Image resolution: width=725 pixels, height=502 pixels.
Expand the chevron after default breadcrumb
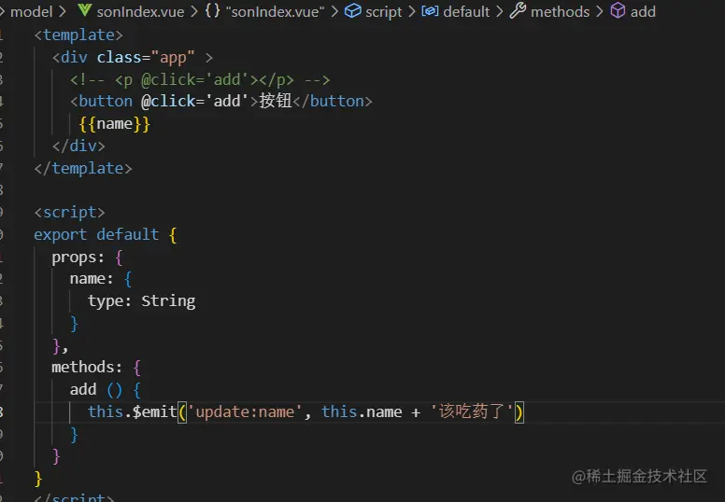pyautogui.click(x=499, y=11)
